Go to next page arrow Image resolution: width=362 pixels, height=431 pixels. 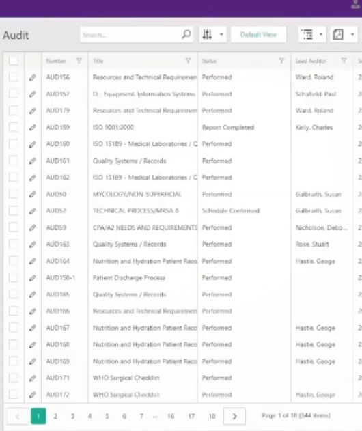click(x=234, y=416)
